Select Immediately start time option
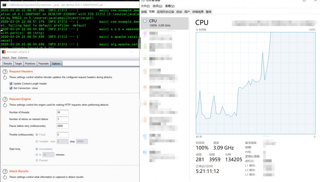This screenshot has height=182, width=320. [x=37, y=149]
